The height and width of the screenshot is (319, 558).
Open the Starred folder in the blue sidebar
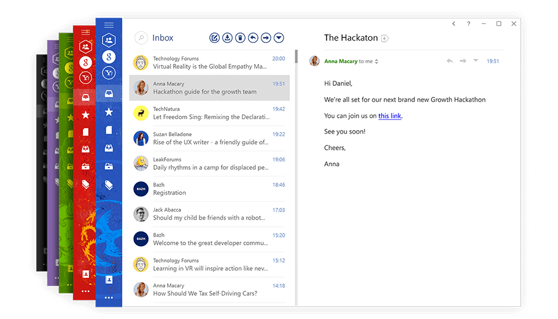109,112
